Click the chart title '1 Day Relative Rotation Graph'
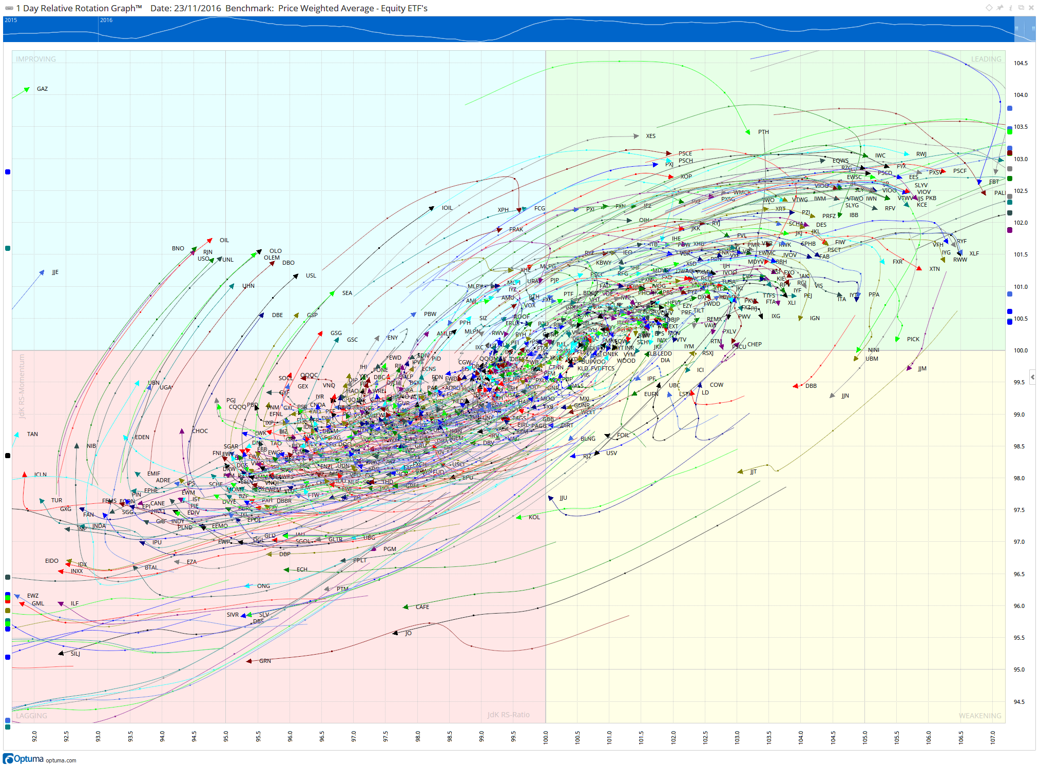The width and height of the screenshot is (1039, 767). point(79,8)
